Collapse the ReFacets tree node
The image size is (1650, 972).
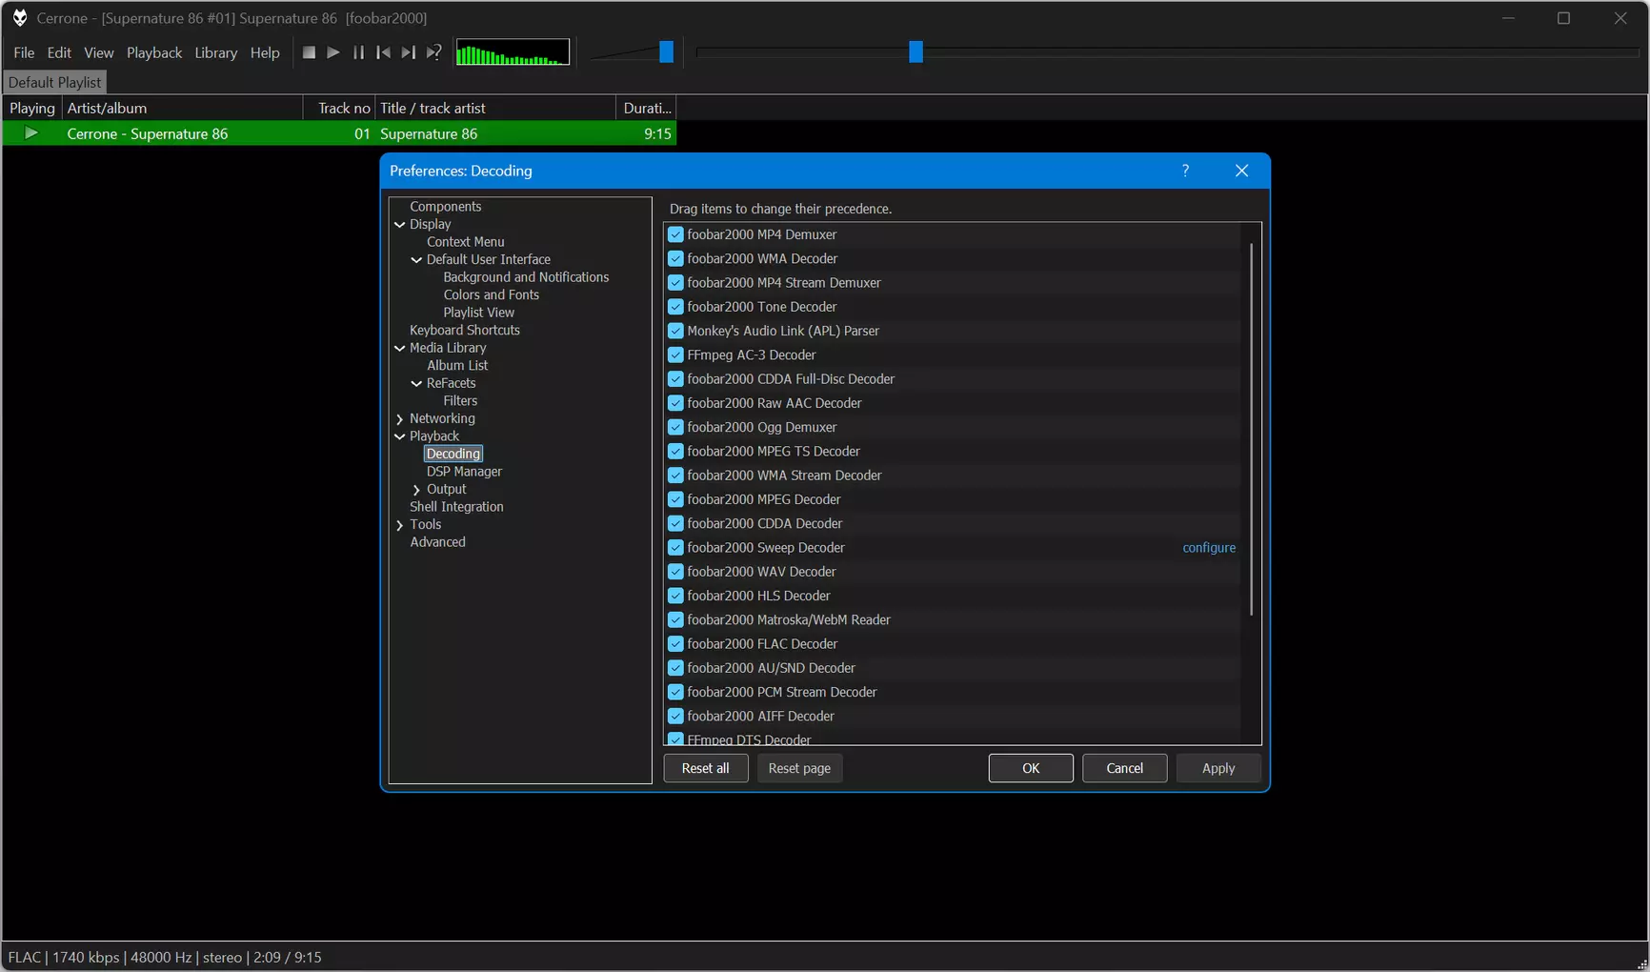click(x=416, y=384)
